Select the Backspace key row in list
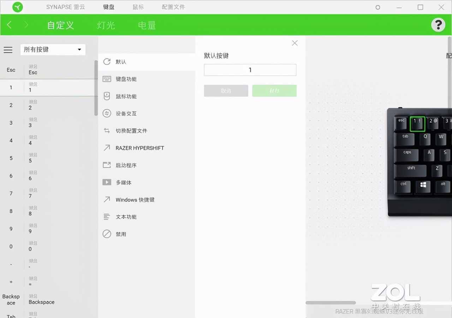This screenshot has width=452, height=318. [47, 300]
